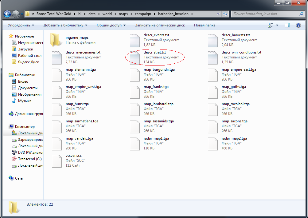
Task: Click the search magnifier icon
Action: point(301,14)
